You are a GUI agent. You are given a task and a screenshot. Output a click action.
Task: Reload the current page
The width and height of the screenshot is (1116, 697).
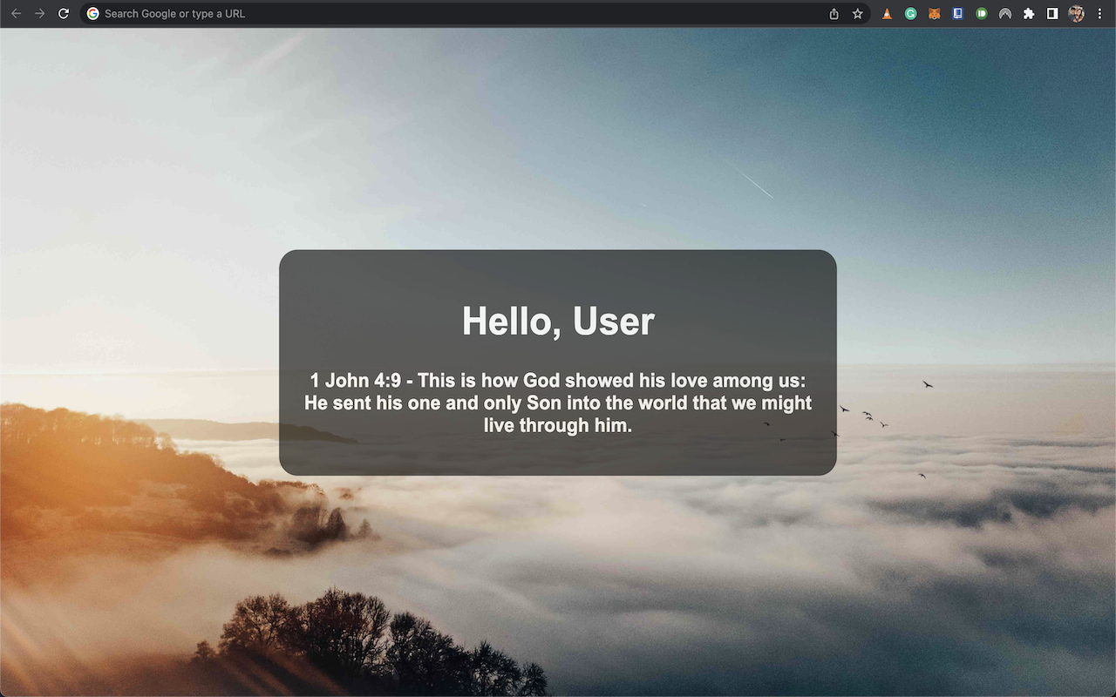click(x=63, y=13)
